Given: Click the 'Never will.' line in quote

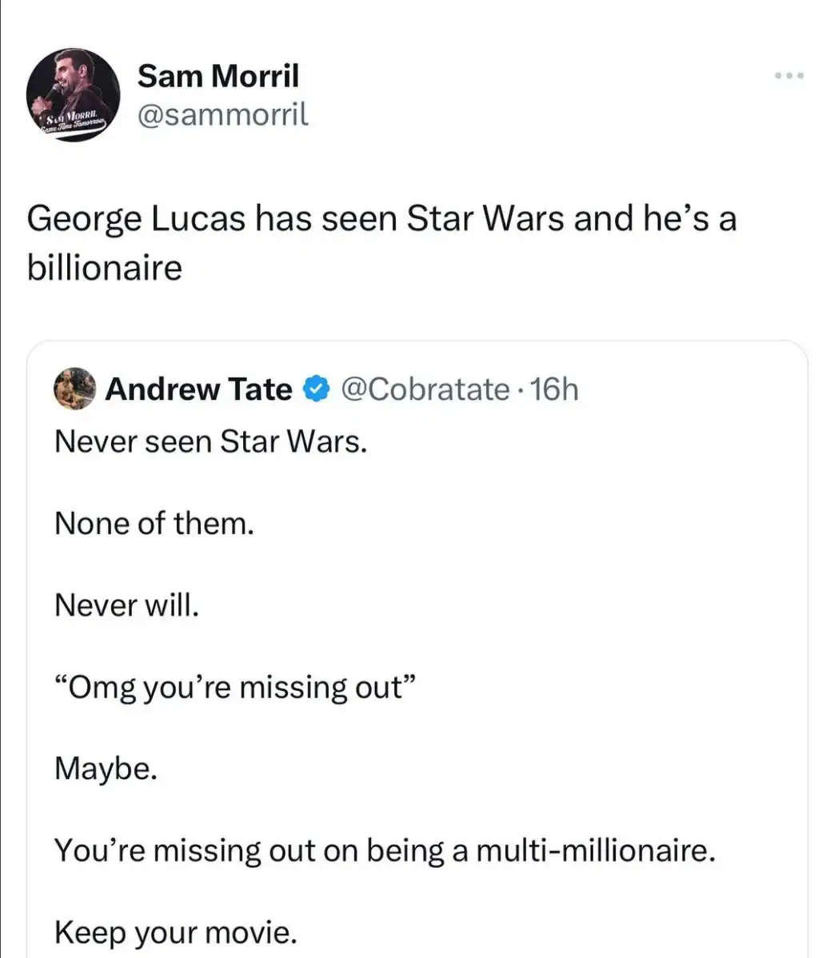Looking at the screenshot, I should [126, 605].
